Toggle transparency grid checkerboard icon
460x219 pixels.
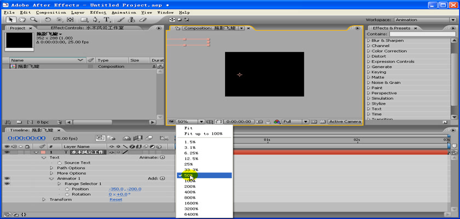323,122
